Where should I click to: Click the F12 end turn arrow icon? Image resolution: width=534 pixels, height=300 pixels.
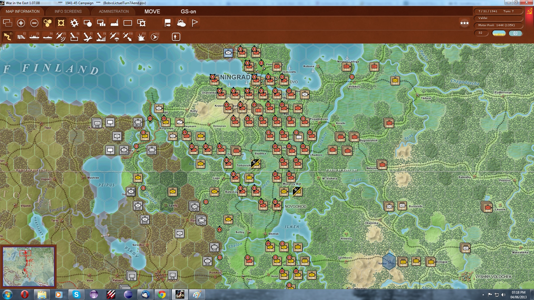(x=155, y=37)
